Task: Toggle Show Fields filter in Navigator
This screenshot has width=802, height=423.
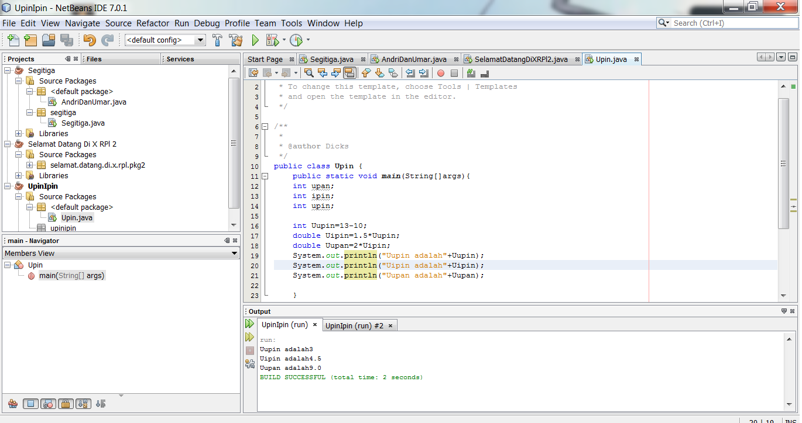Action: [31, 404]
